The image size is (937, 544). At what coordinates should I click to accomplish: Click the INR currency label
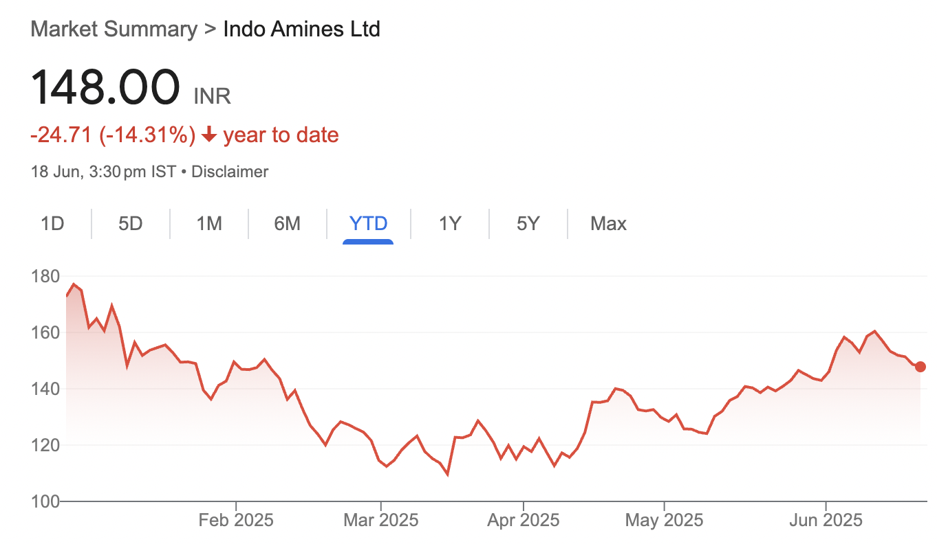tap(212, 95)
